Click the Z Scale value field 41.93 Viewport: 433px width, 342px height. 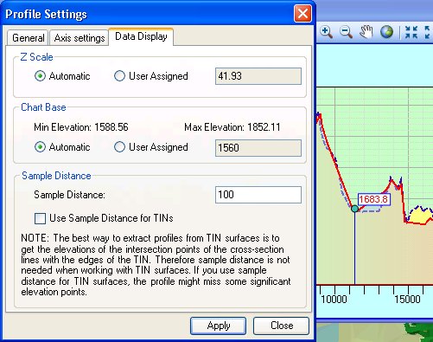tap(258, 76)
